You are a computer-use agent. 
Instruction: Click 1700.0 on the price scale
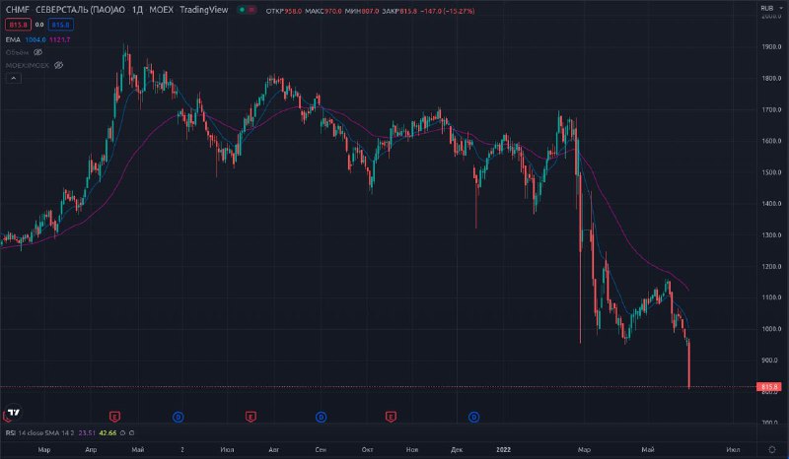tap(771, 109)
